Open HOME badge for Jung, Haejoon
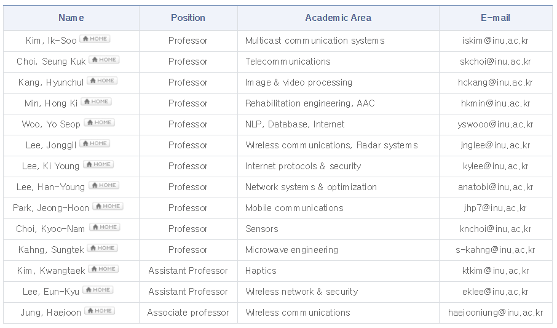The image size is (557, 328). click(100, 311)
